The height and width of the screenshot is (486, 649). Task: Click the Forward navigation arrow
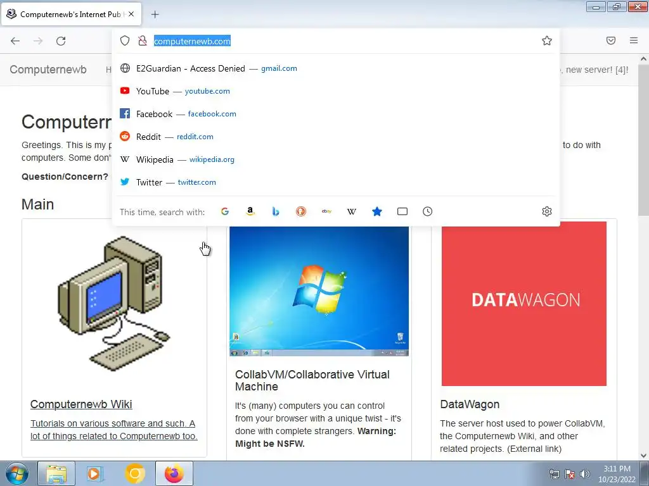coord(38,40)
